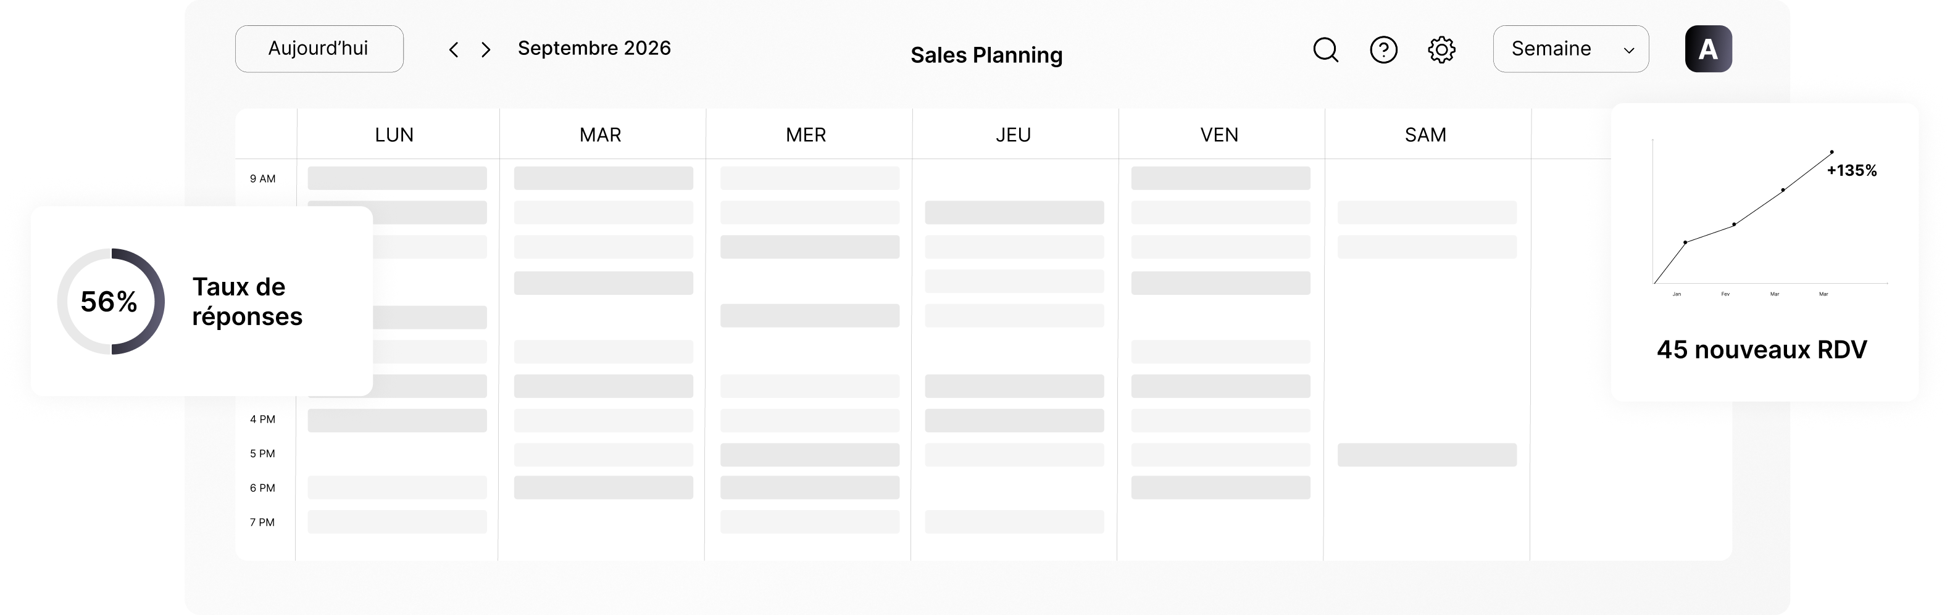Image resolution: width=1950 pixels, height=615 pixels.
Task: Go to next week with right chevron
Action: [486, 50]
